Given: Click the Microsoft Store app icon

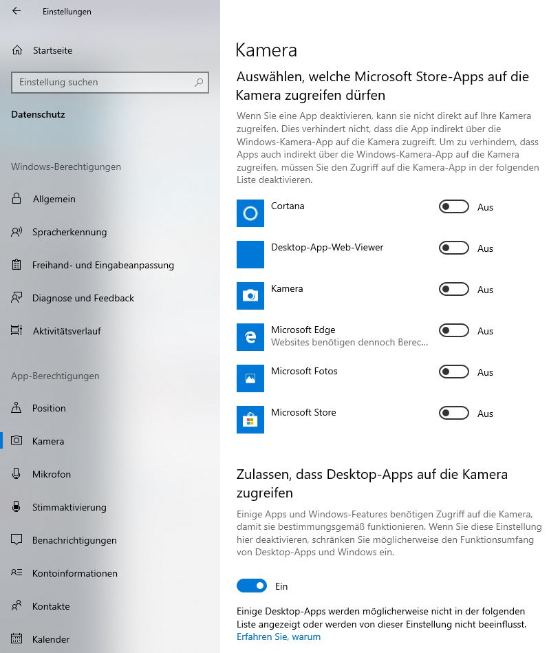Looking at the screenshot, I should (x=250, y=420).
